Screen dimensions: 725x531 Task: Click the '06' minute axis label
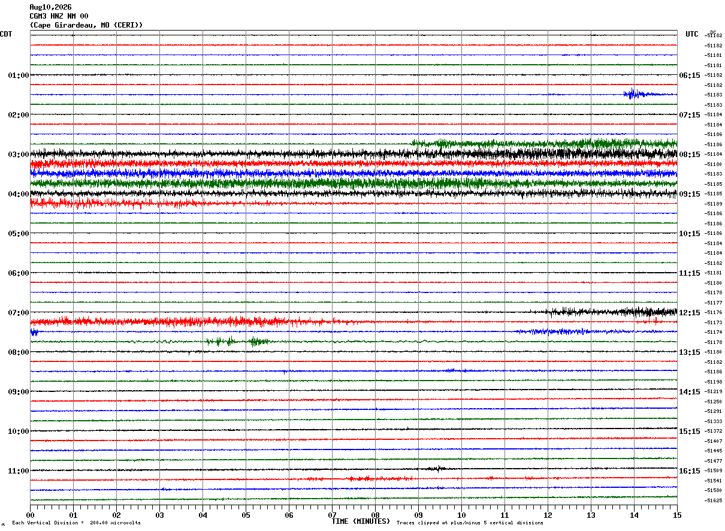point(289,515)
